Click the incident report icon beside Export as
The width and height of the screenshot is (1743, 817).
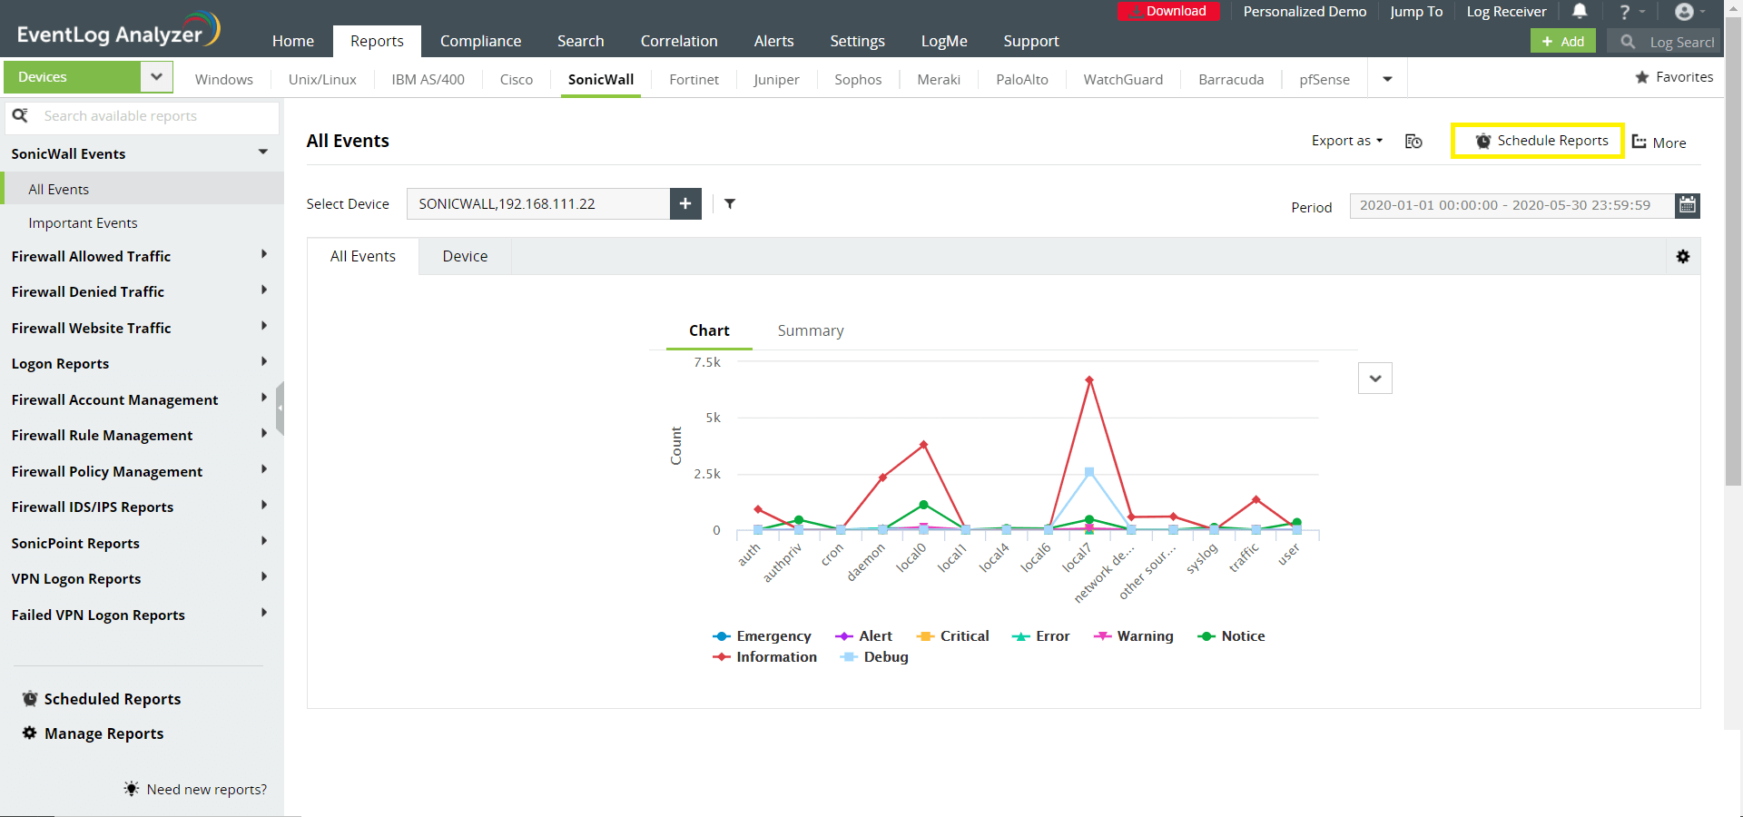1413,141
